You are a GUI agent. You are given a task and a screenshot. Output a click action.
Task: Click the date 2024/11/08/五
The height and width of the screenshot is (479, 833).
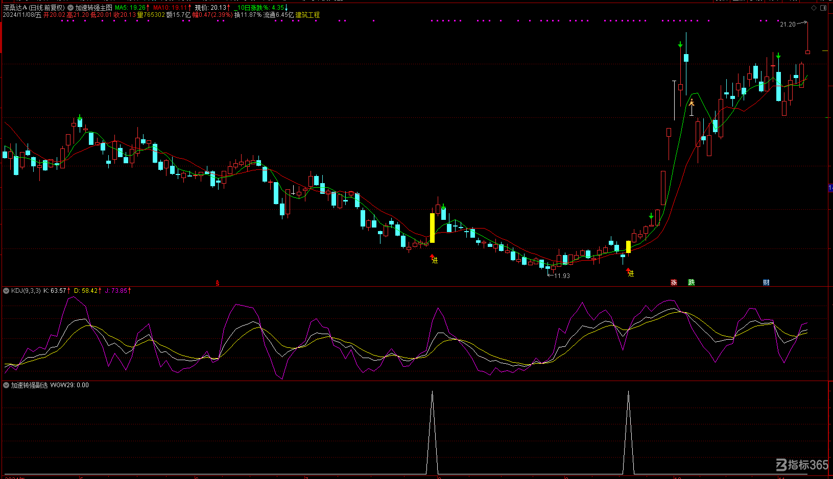pos(22,15)
